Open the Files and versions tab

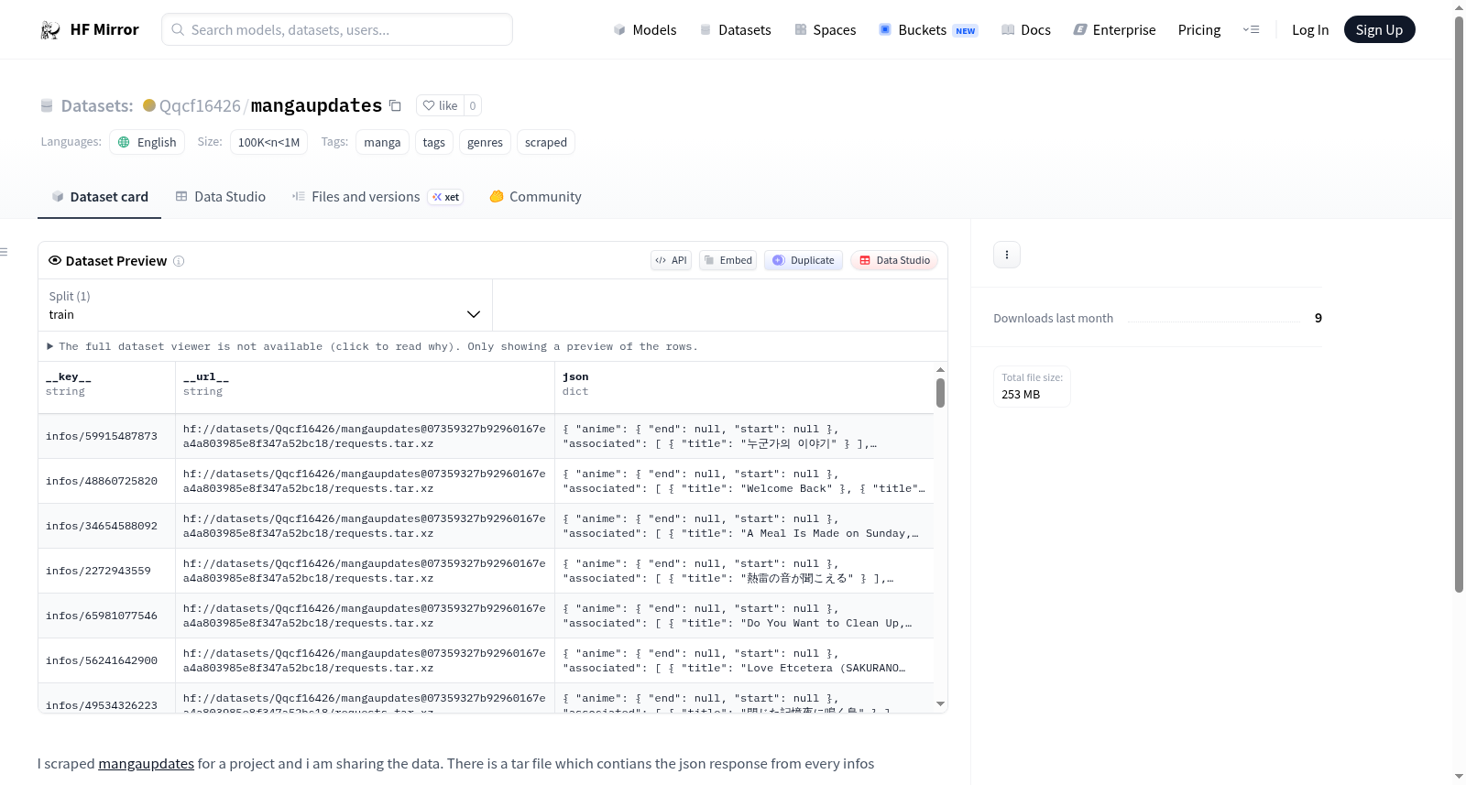point(377,197)
